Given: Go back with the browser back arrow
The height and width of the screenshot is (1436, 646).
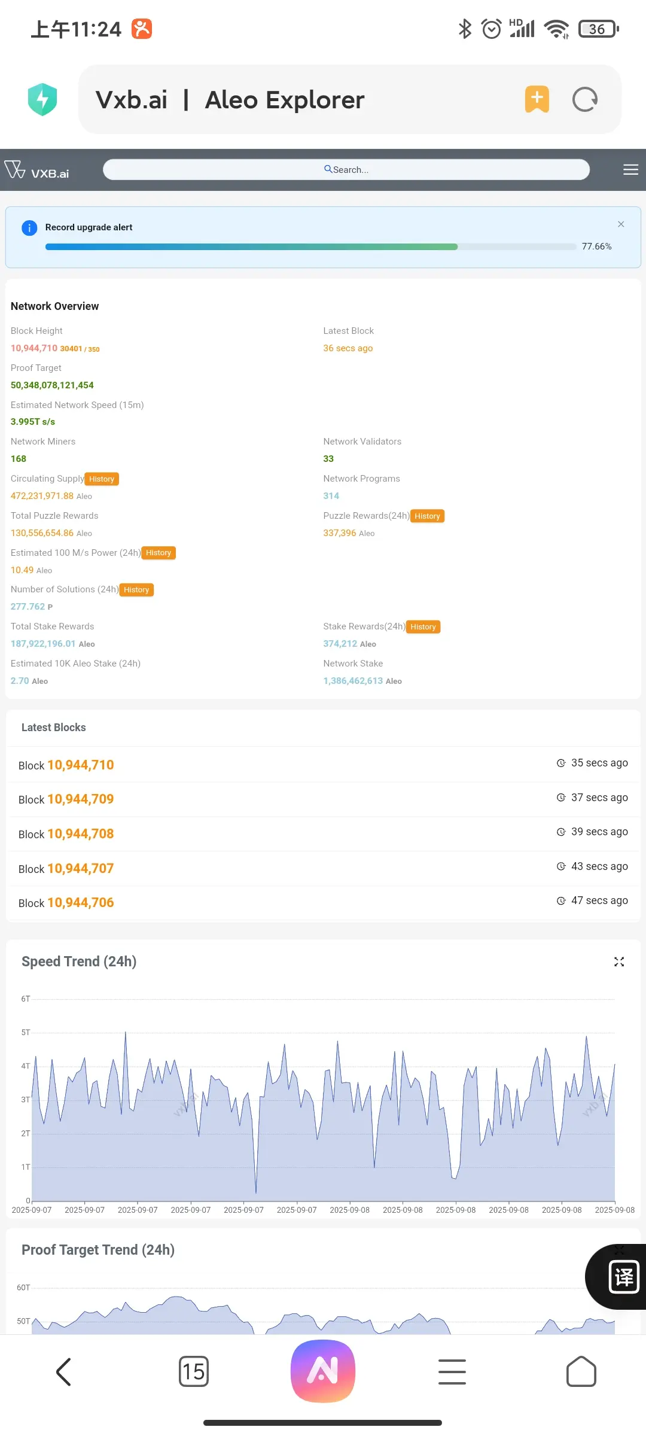Looking at the screenshot, I should coord(64,1371).
